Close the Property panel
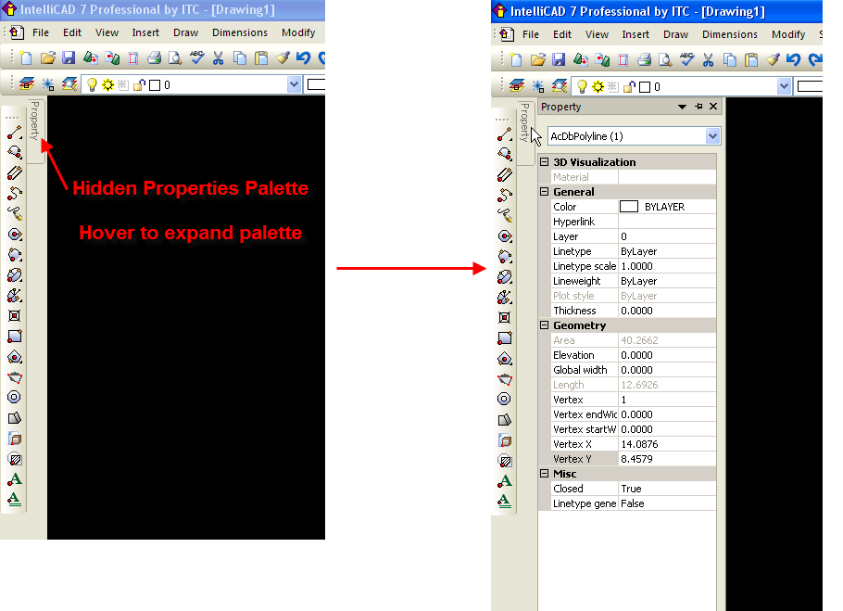This screenshot has height=611, width=843. tap(713, 107)
